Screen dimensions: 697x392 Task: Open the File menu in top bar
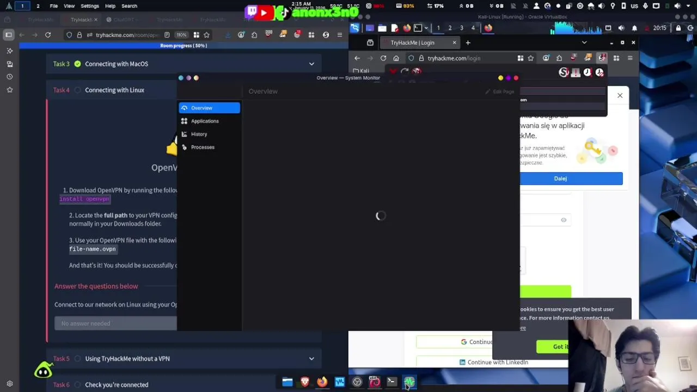pos(54,6)
